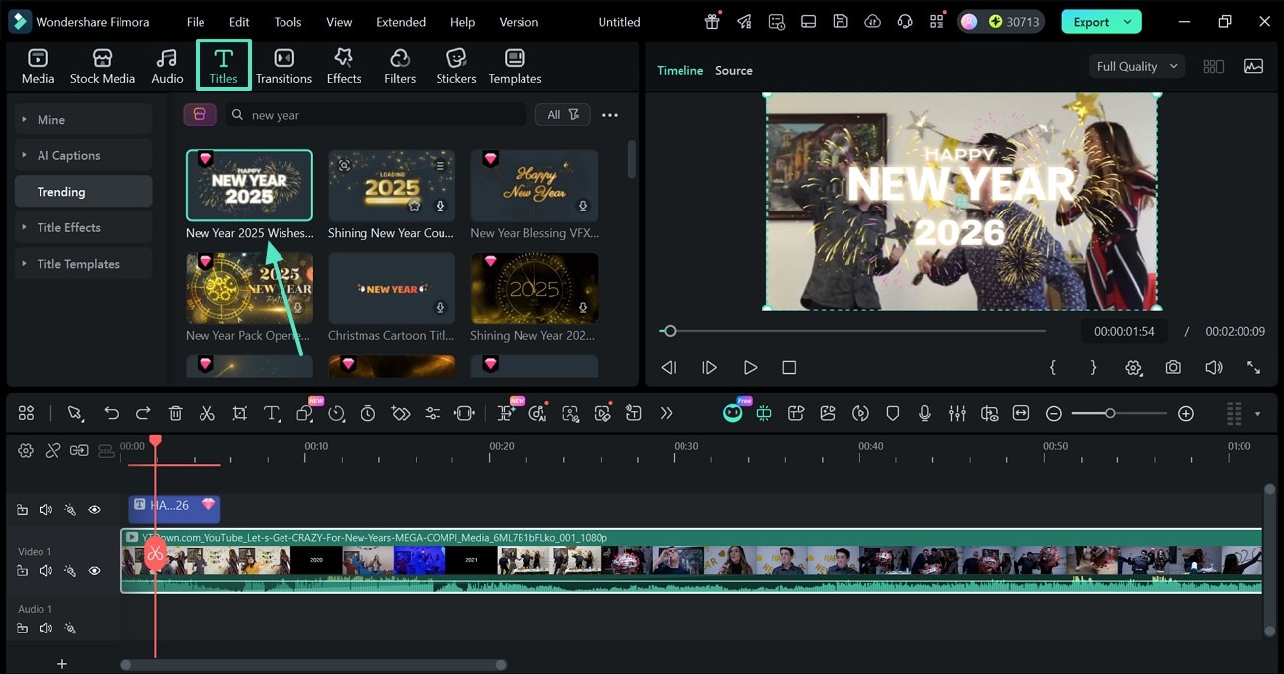Screen dimensions: 1284x674
Task: Select the Shining New Year Countdown template
Action: tap(391, 185)
